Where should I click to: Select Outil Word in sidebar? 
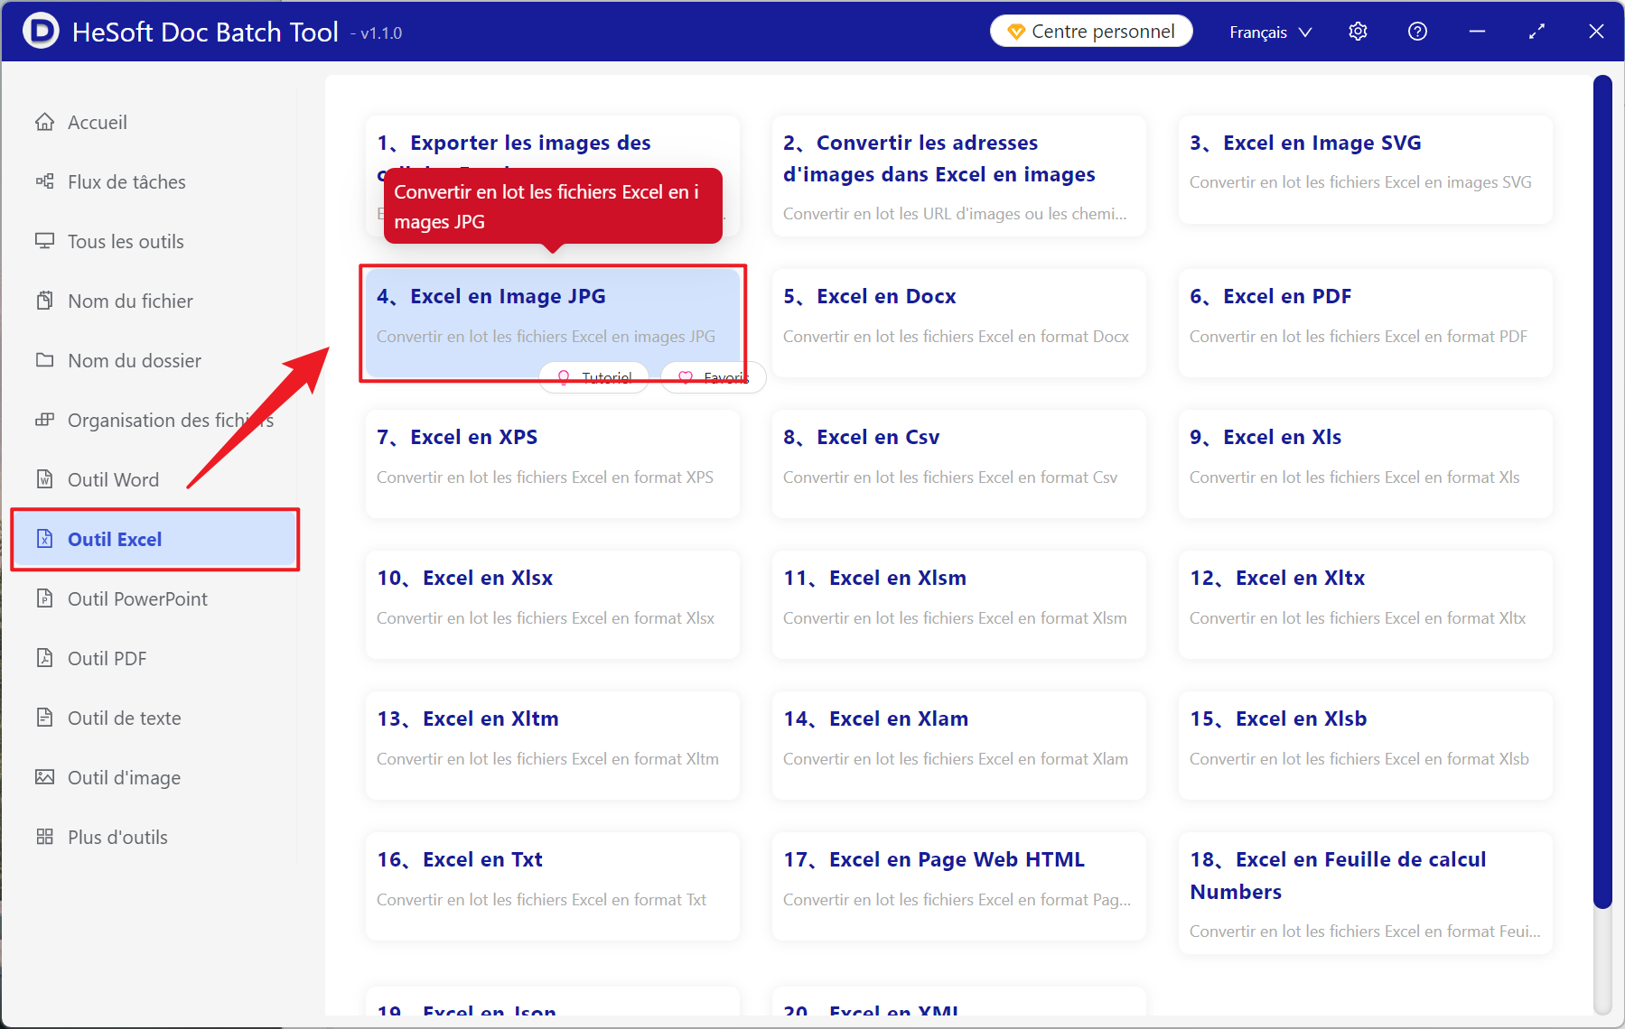pos(154,479)
